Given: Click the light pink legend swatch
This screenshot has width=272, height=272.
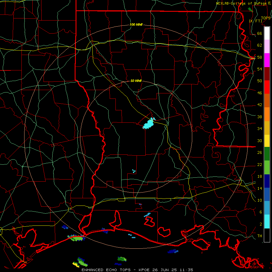Looking at the screenshot, I should point(267,47).
